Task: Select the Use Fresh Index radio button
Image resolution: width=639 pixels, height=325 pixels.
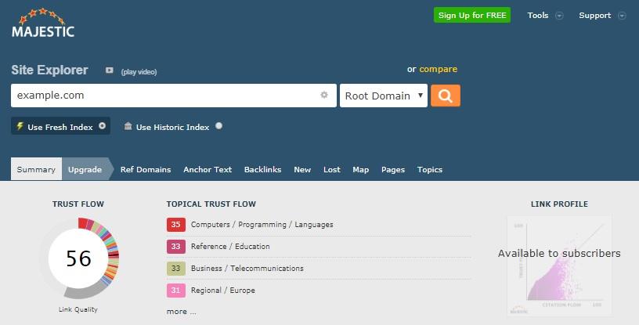Action: 103,126
